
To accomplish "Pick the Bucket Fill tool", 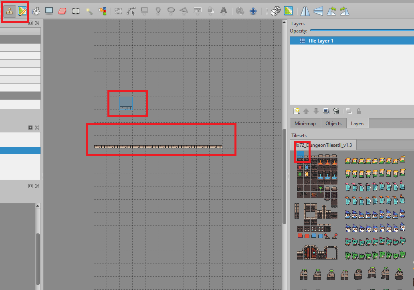I will pos(36,11).
